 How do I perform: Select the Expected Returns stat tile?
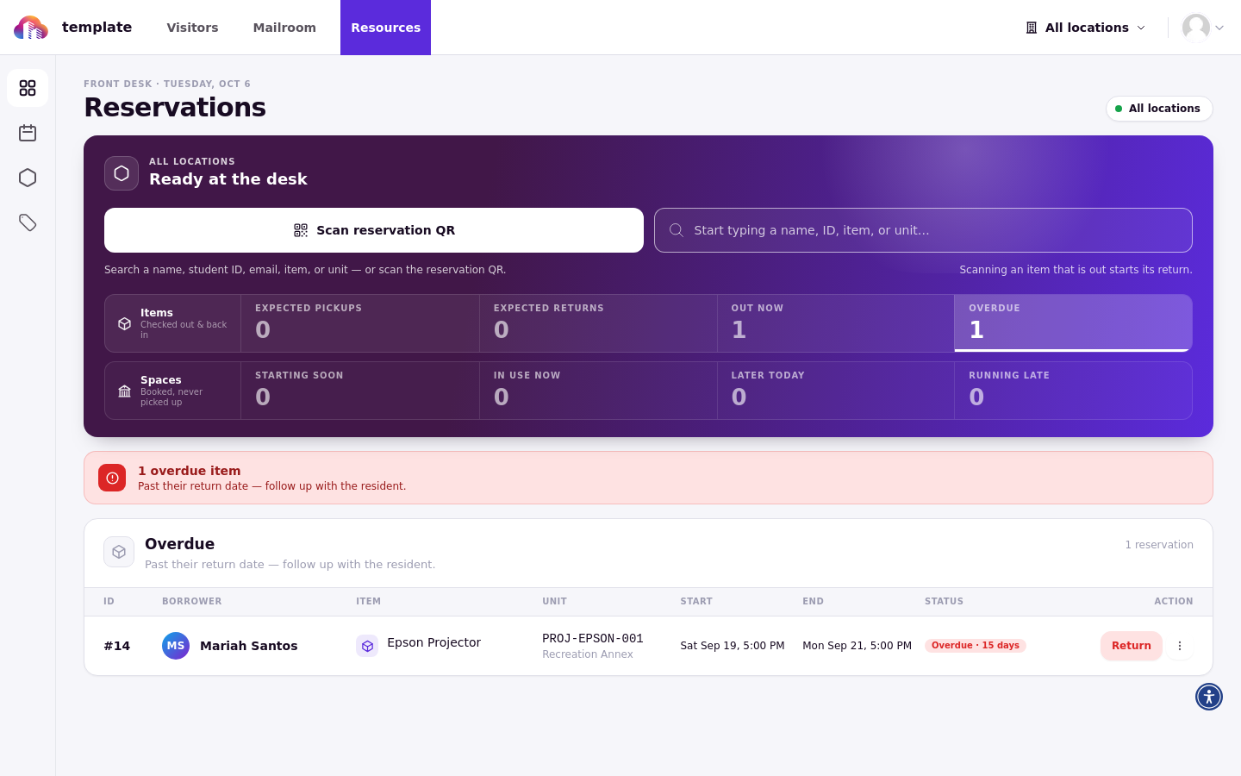pos(598,323)
